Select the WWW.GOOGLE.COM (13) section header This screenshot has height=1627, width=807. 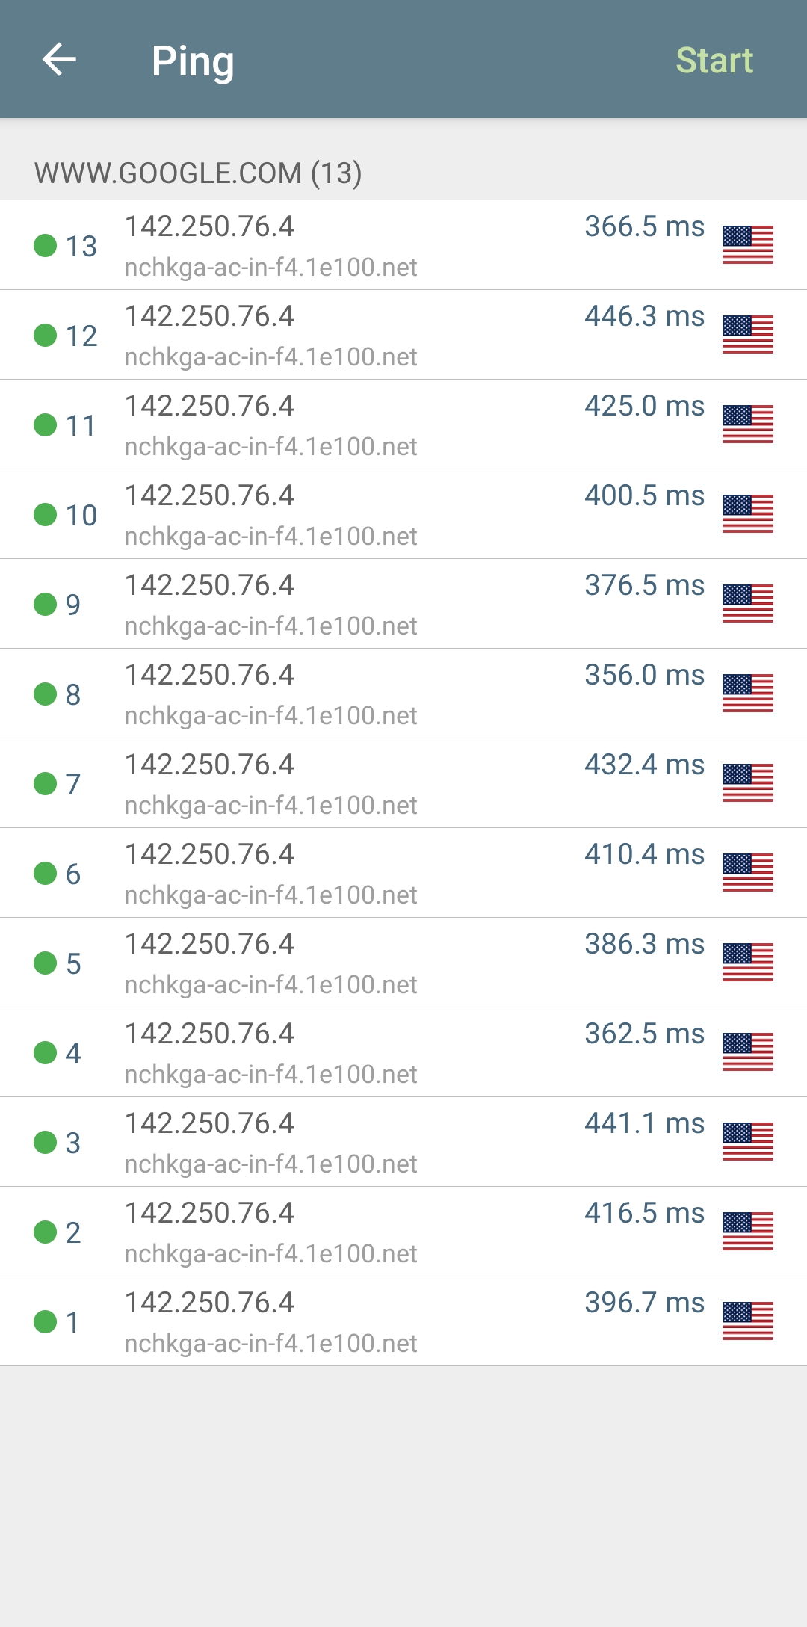[198, 173]
